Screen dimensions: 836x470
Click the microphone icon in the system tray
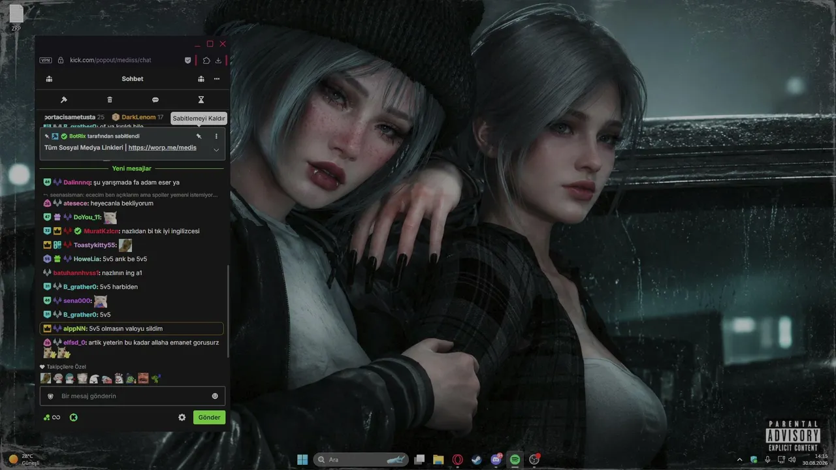tap(767, 460)
